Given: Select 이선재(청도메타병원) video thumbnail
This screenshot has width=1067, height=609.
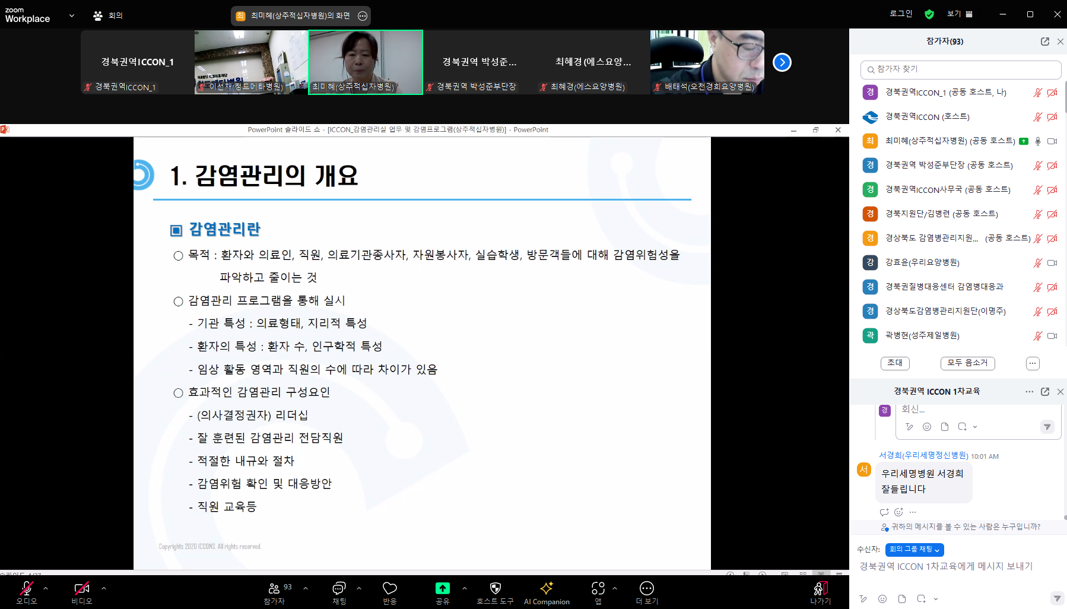Looking at the screenshot, I should tap(252, 62).
